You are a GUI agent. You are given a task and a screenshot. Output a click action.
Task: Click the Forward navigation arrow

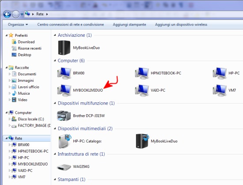[x=15, y=14]
